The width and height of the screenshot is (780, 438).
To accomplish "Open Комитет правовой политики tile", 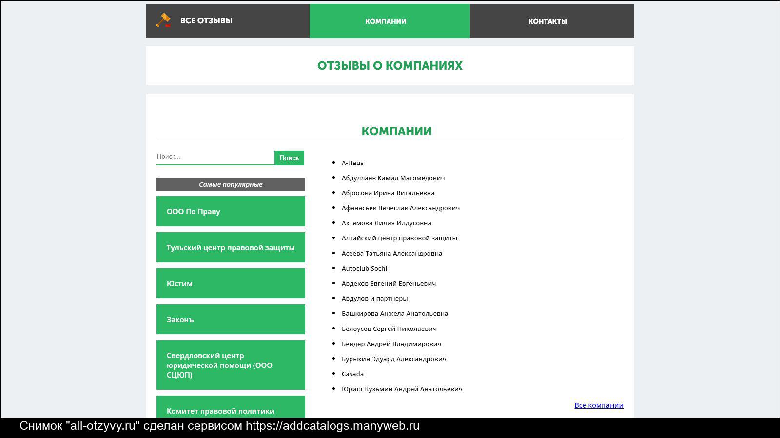I will point(231,407).
